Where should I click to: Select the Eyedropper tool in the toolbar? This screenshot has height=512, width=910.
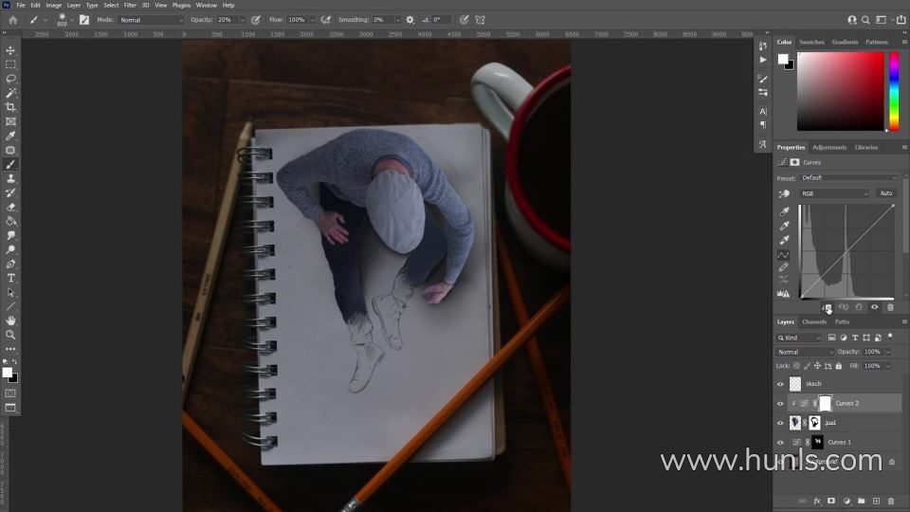(x=10, y=136)
